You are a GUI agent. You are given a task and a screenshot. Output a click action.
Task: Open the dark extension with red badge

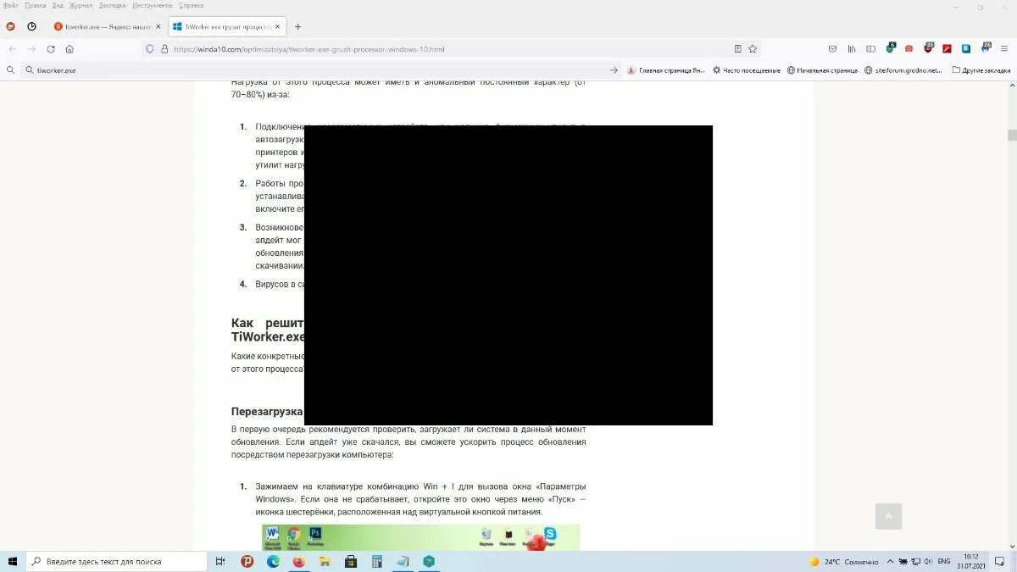tap(928, 48)
